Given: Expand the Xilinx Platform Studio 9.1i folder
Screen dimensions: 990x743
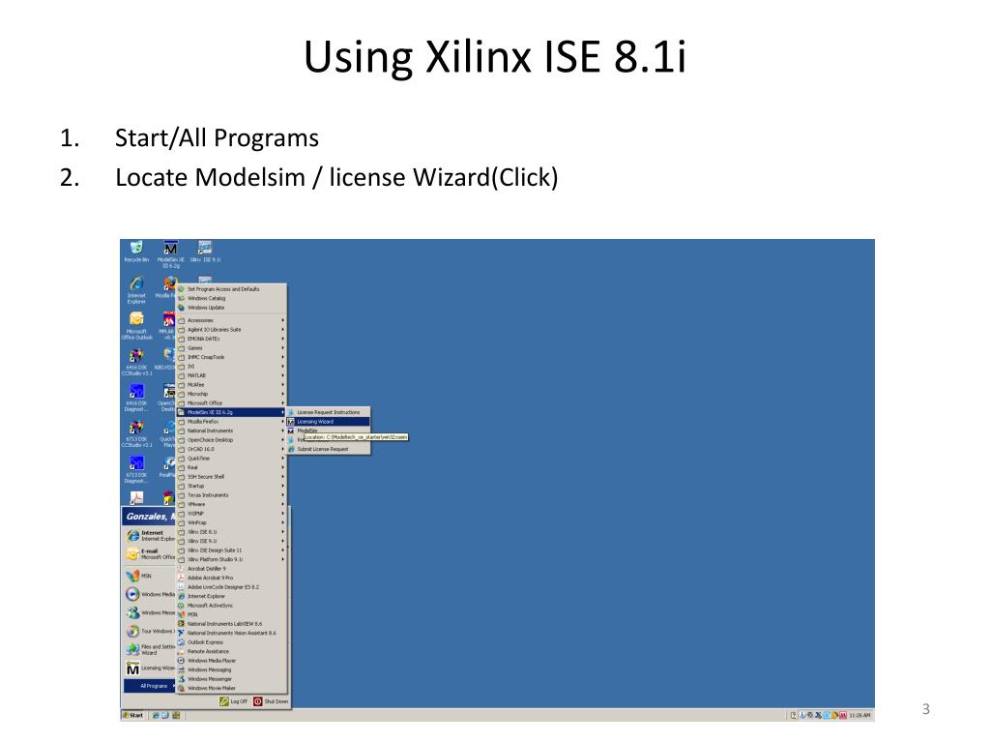Looking at the screenshot, I should tap(232, 559).
